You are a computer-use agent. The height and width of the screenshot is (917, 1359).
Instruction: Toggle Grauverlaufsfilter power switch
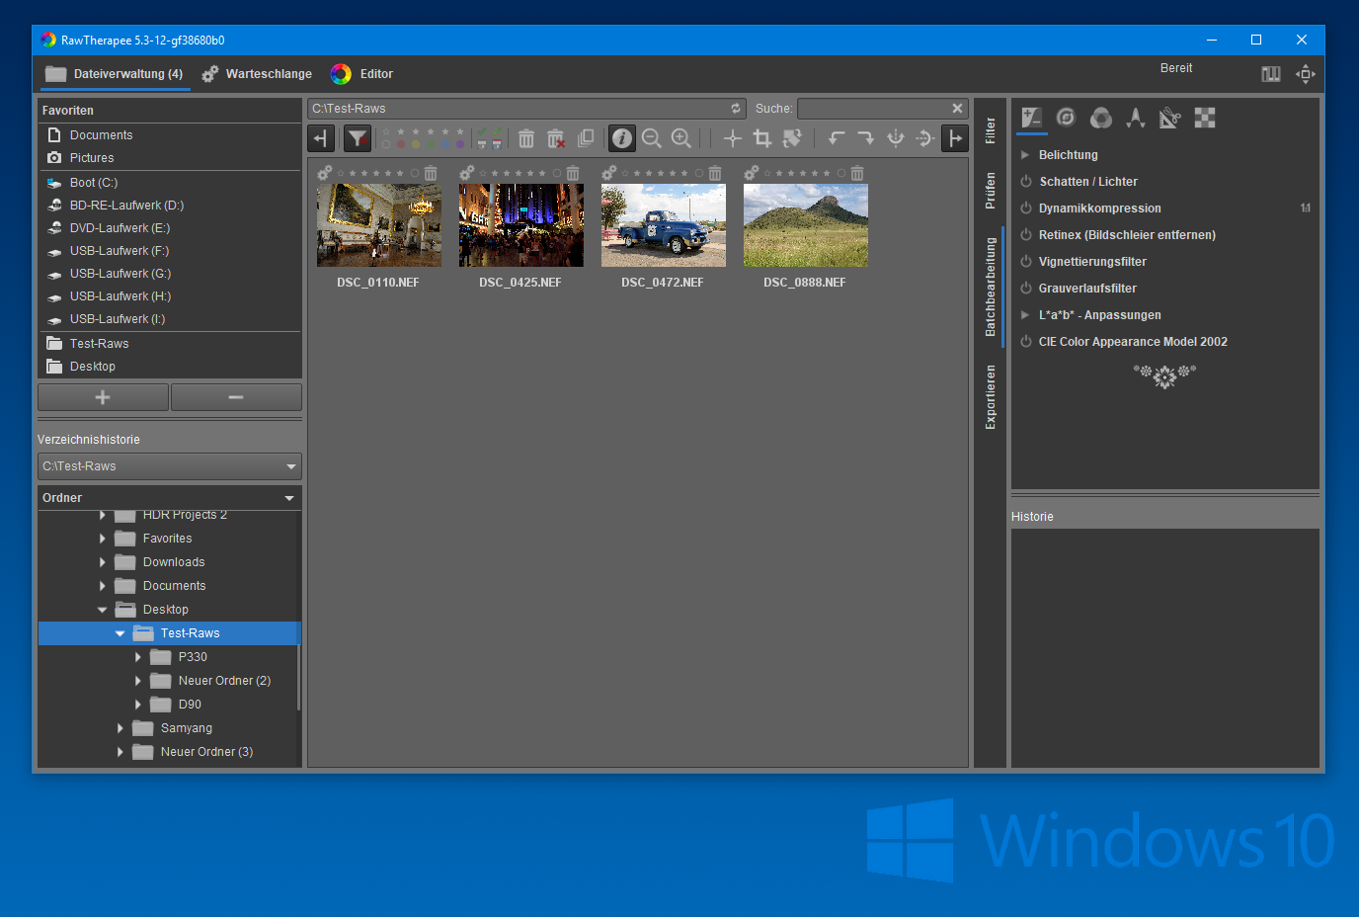click(1026, 289)
